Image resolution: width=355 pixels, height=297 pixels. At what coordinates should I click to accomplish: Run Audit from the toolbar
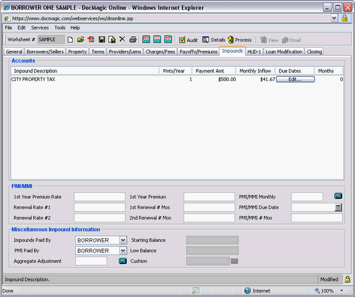(x=189, y=40)
